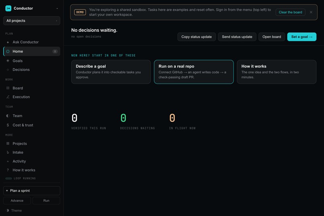
Task: Click the Run button
Action: 46,200
